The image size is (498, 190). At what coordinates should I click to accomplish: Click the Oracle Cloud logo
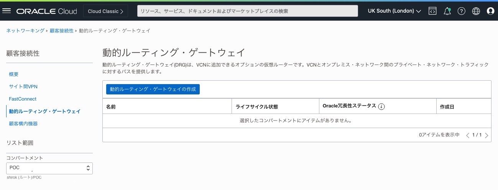pos(46,11)
